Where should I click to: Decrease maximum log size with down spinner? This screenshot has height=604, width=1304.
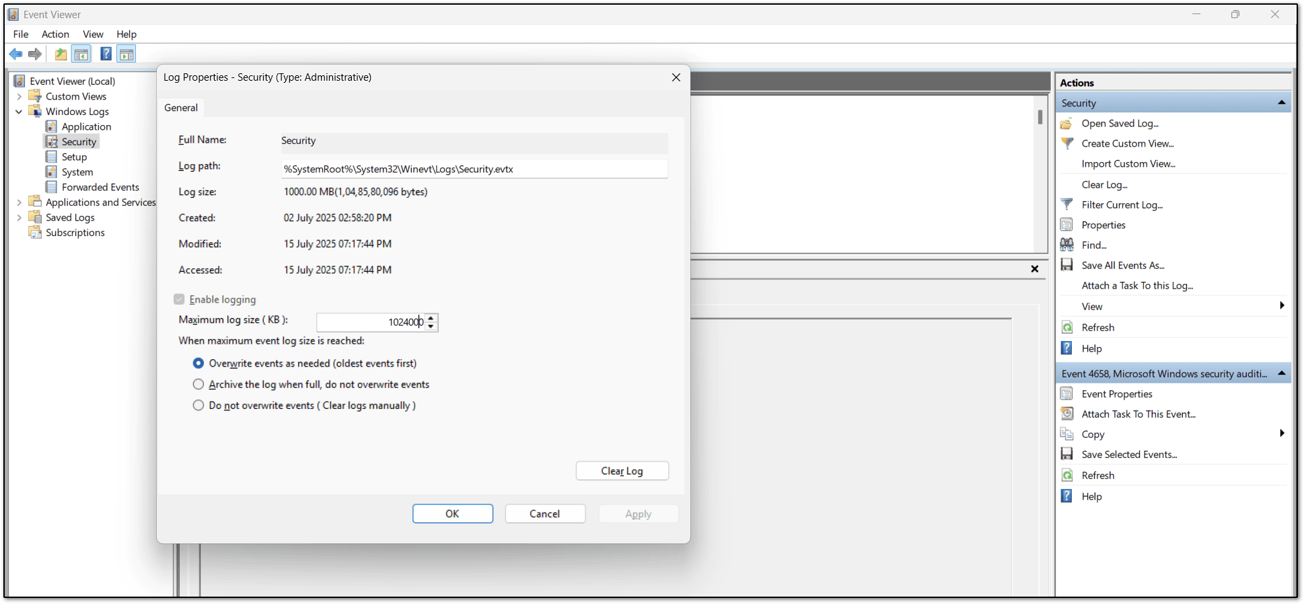(x=431, y=327)
